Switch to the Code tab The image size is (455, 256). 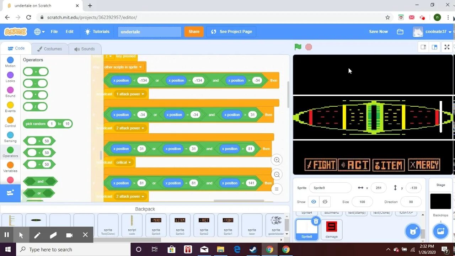(16, 48)
